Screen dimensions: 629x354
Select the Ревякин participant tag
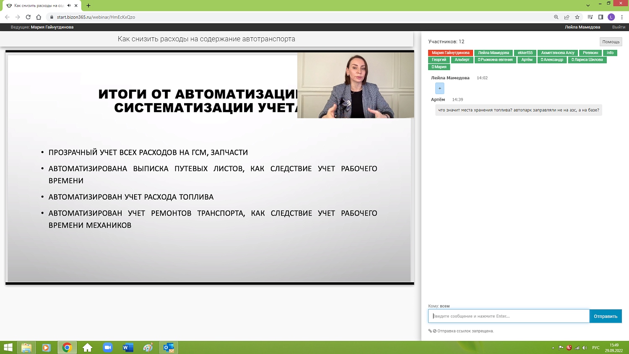point(590,53)
